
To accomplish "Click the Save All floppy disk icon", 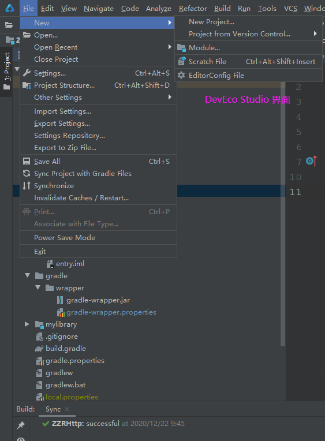I will (x=27, y=161).
